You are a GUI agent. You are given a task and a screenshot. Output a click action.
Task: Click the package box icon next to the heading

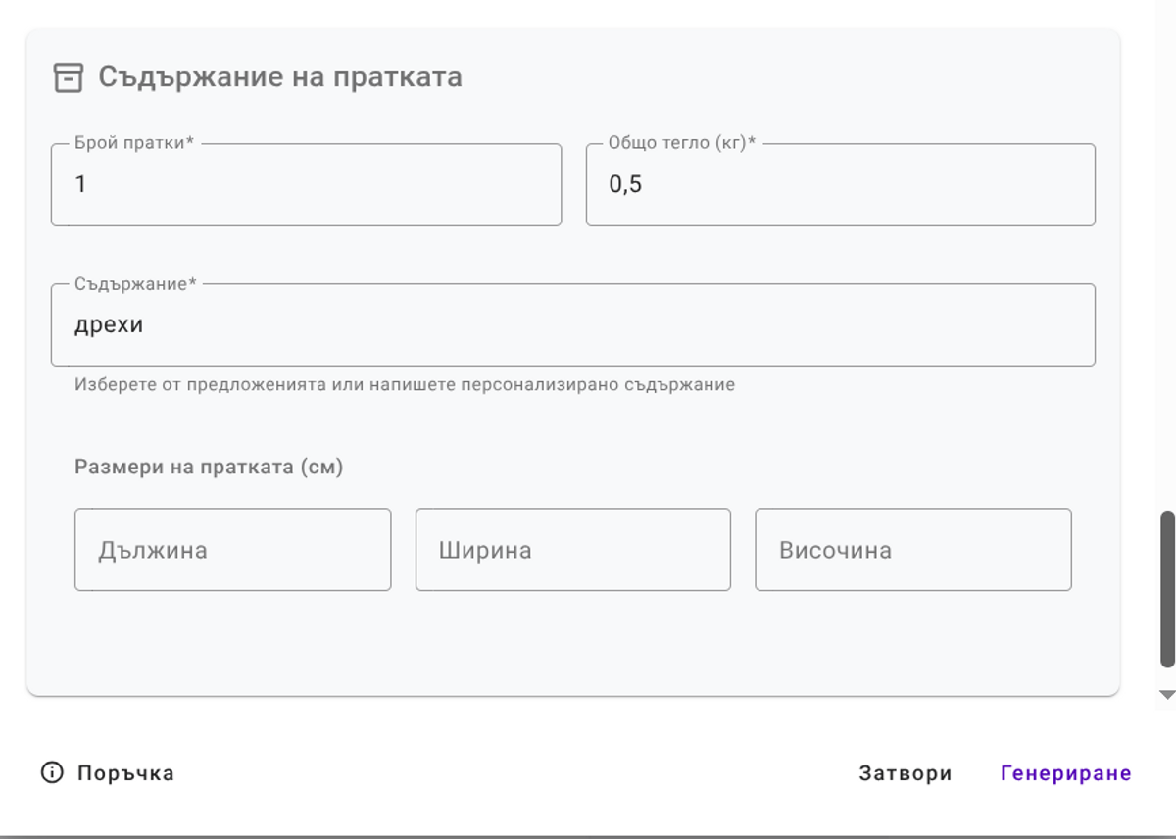[68, 76]
